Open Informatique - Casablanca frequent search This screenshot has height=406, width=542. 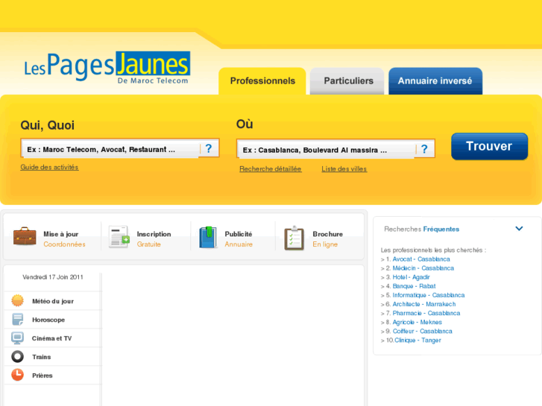click(428, 295)
